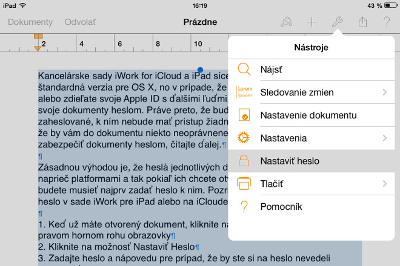Image resolution: width=400 pixels, height=266 pixels.
Task: Click the Nástroje popover title
Action: click(312, 47)
